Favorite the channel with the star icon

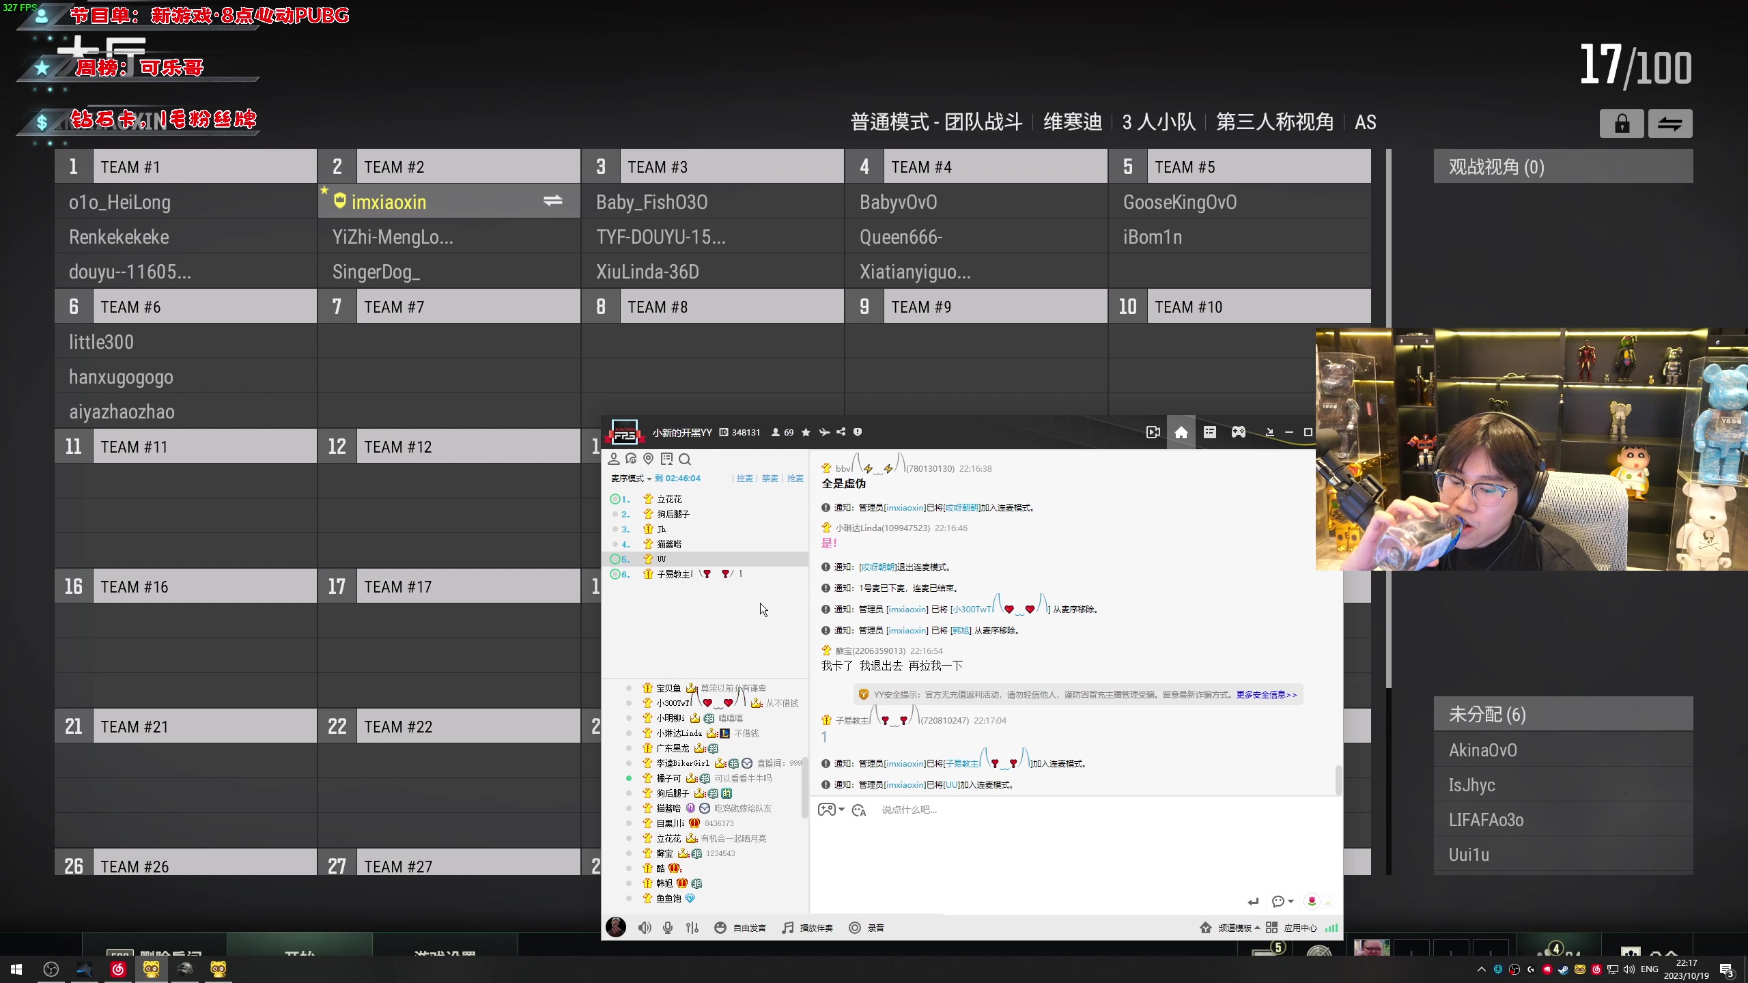[x=806, y=431]
